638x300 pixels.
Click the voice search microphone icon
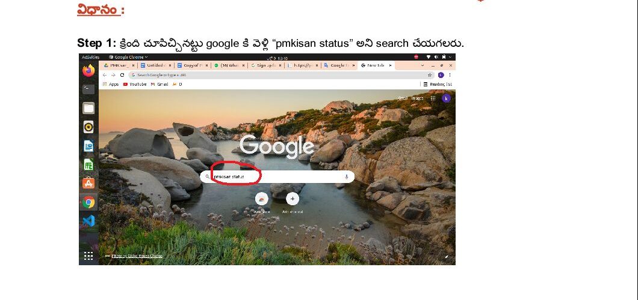pyautogui.click(x=347, y=177)
